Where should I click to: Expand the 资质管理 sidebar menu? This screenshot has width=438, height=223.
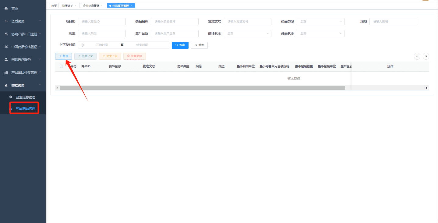tap(40, 21)
